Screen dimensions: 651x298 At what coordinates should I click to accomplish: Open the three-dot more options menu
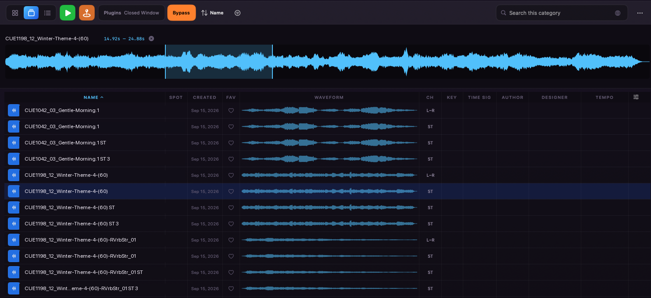640,13
